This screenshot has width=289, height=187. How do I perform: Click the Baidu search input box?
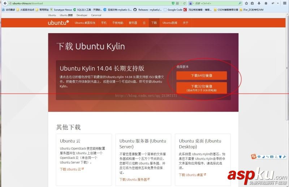216,3
